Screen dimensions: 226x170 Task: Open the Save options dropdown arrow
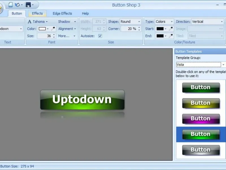(x=33, y=5)
